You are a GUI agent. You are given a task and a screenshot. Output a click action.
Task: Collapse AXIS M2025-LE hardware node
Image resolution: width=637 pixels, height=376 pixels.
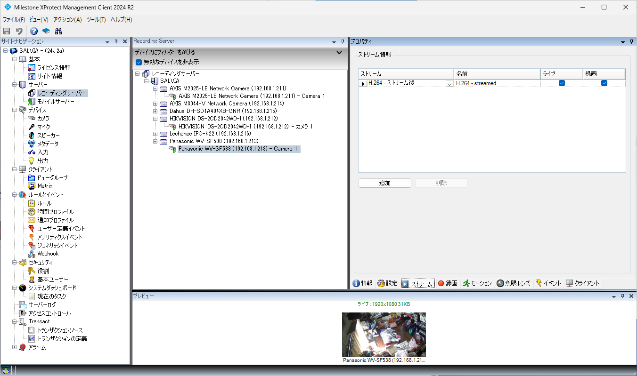[155, 88]
